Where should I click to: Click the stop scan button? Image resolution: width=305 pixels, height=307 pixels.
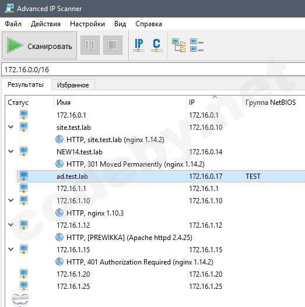(113, 45)
